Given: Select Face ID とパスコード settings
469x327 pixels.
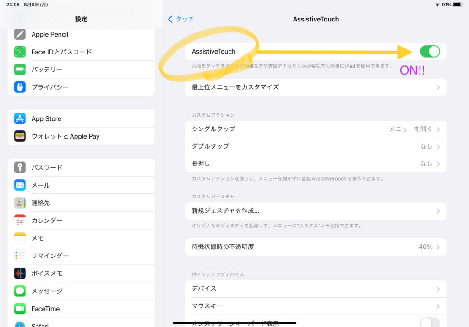Looking at the screenshot, I should tap(82, 52).
